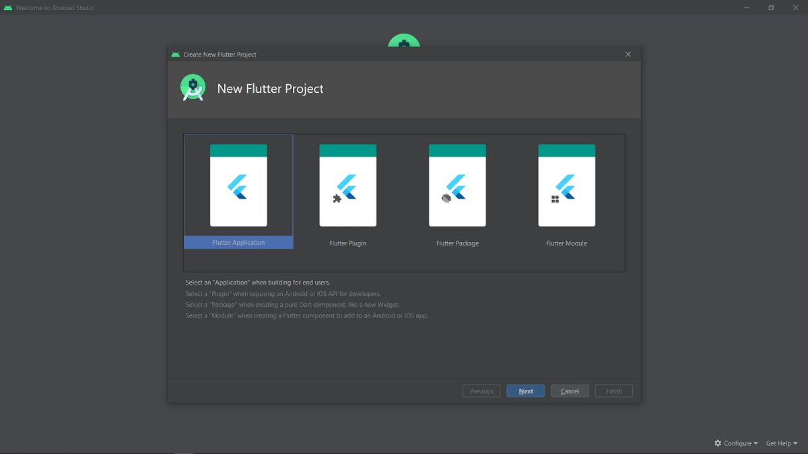The image size is (808, 454).
Task: Click the Configure gear icon
Action: pyautogui.click(x=718, y=443)
